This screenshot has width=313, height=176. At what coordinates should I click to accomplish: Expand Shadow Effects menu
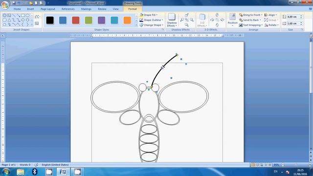click(x=172, y=20)
